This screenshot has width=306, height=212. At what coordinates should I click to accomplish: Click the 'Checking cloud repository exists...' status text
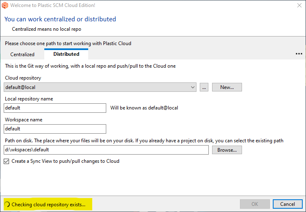48,204
